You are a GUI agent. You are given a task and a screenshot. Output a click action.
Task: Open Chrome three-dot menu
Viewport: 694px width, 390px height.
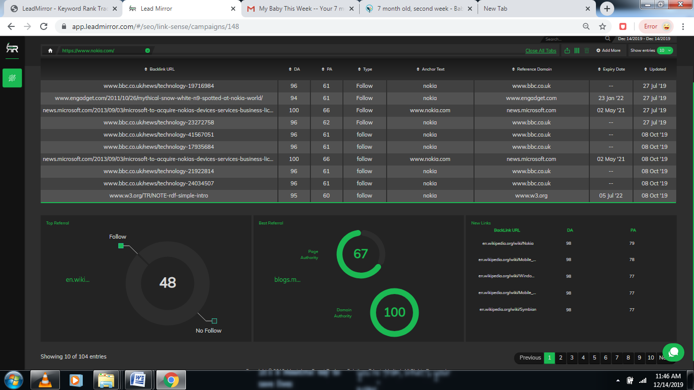[x=684, y=26]
